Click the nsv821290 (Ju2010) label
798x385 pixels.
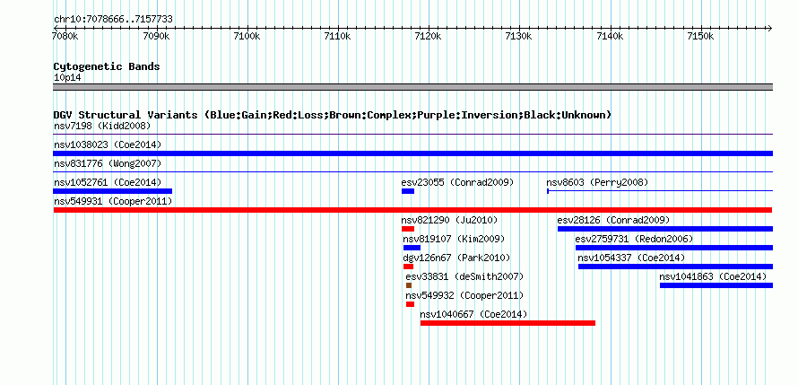coord(449,220)
